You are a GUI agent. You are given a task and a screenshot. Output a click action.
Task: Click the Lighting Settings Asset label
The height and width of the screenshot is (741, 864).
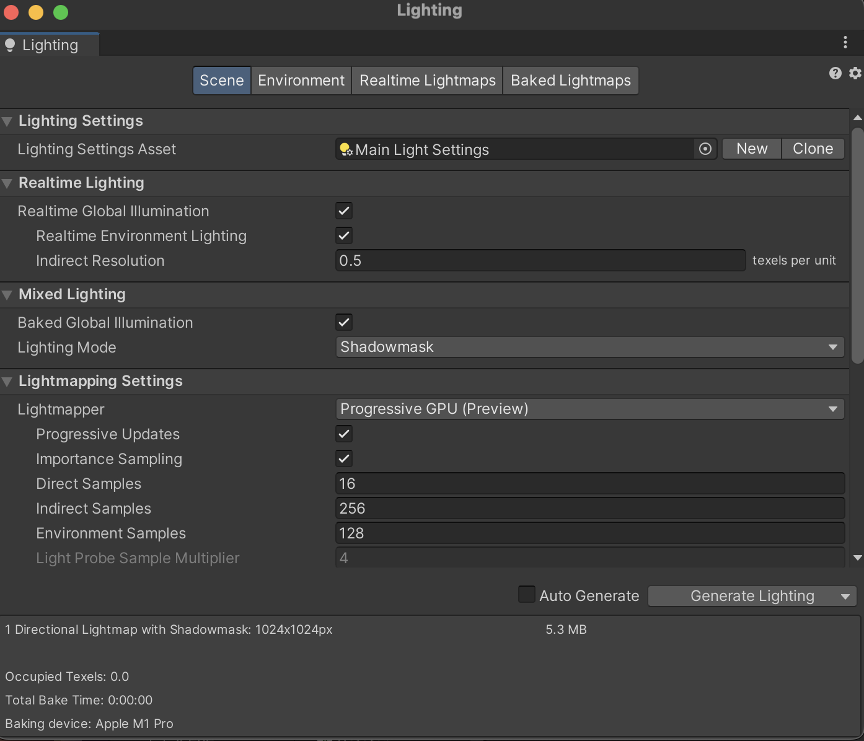click(x=97, y=149)
